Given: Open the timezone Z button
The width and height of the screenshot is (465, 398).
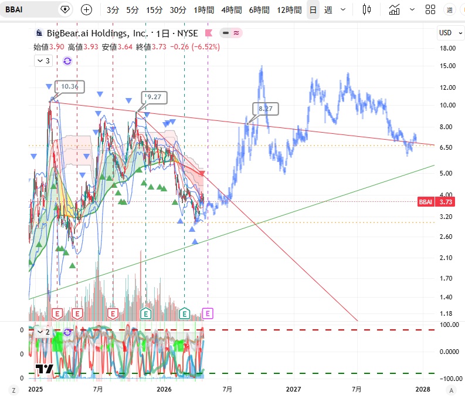Looking at the screenshot, I should click(x=13, y=390).
